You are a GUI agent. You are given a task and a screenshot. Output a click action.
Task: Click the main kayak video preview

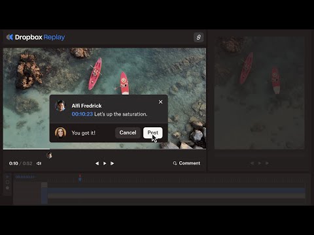(x=105, y=72)
